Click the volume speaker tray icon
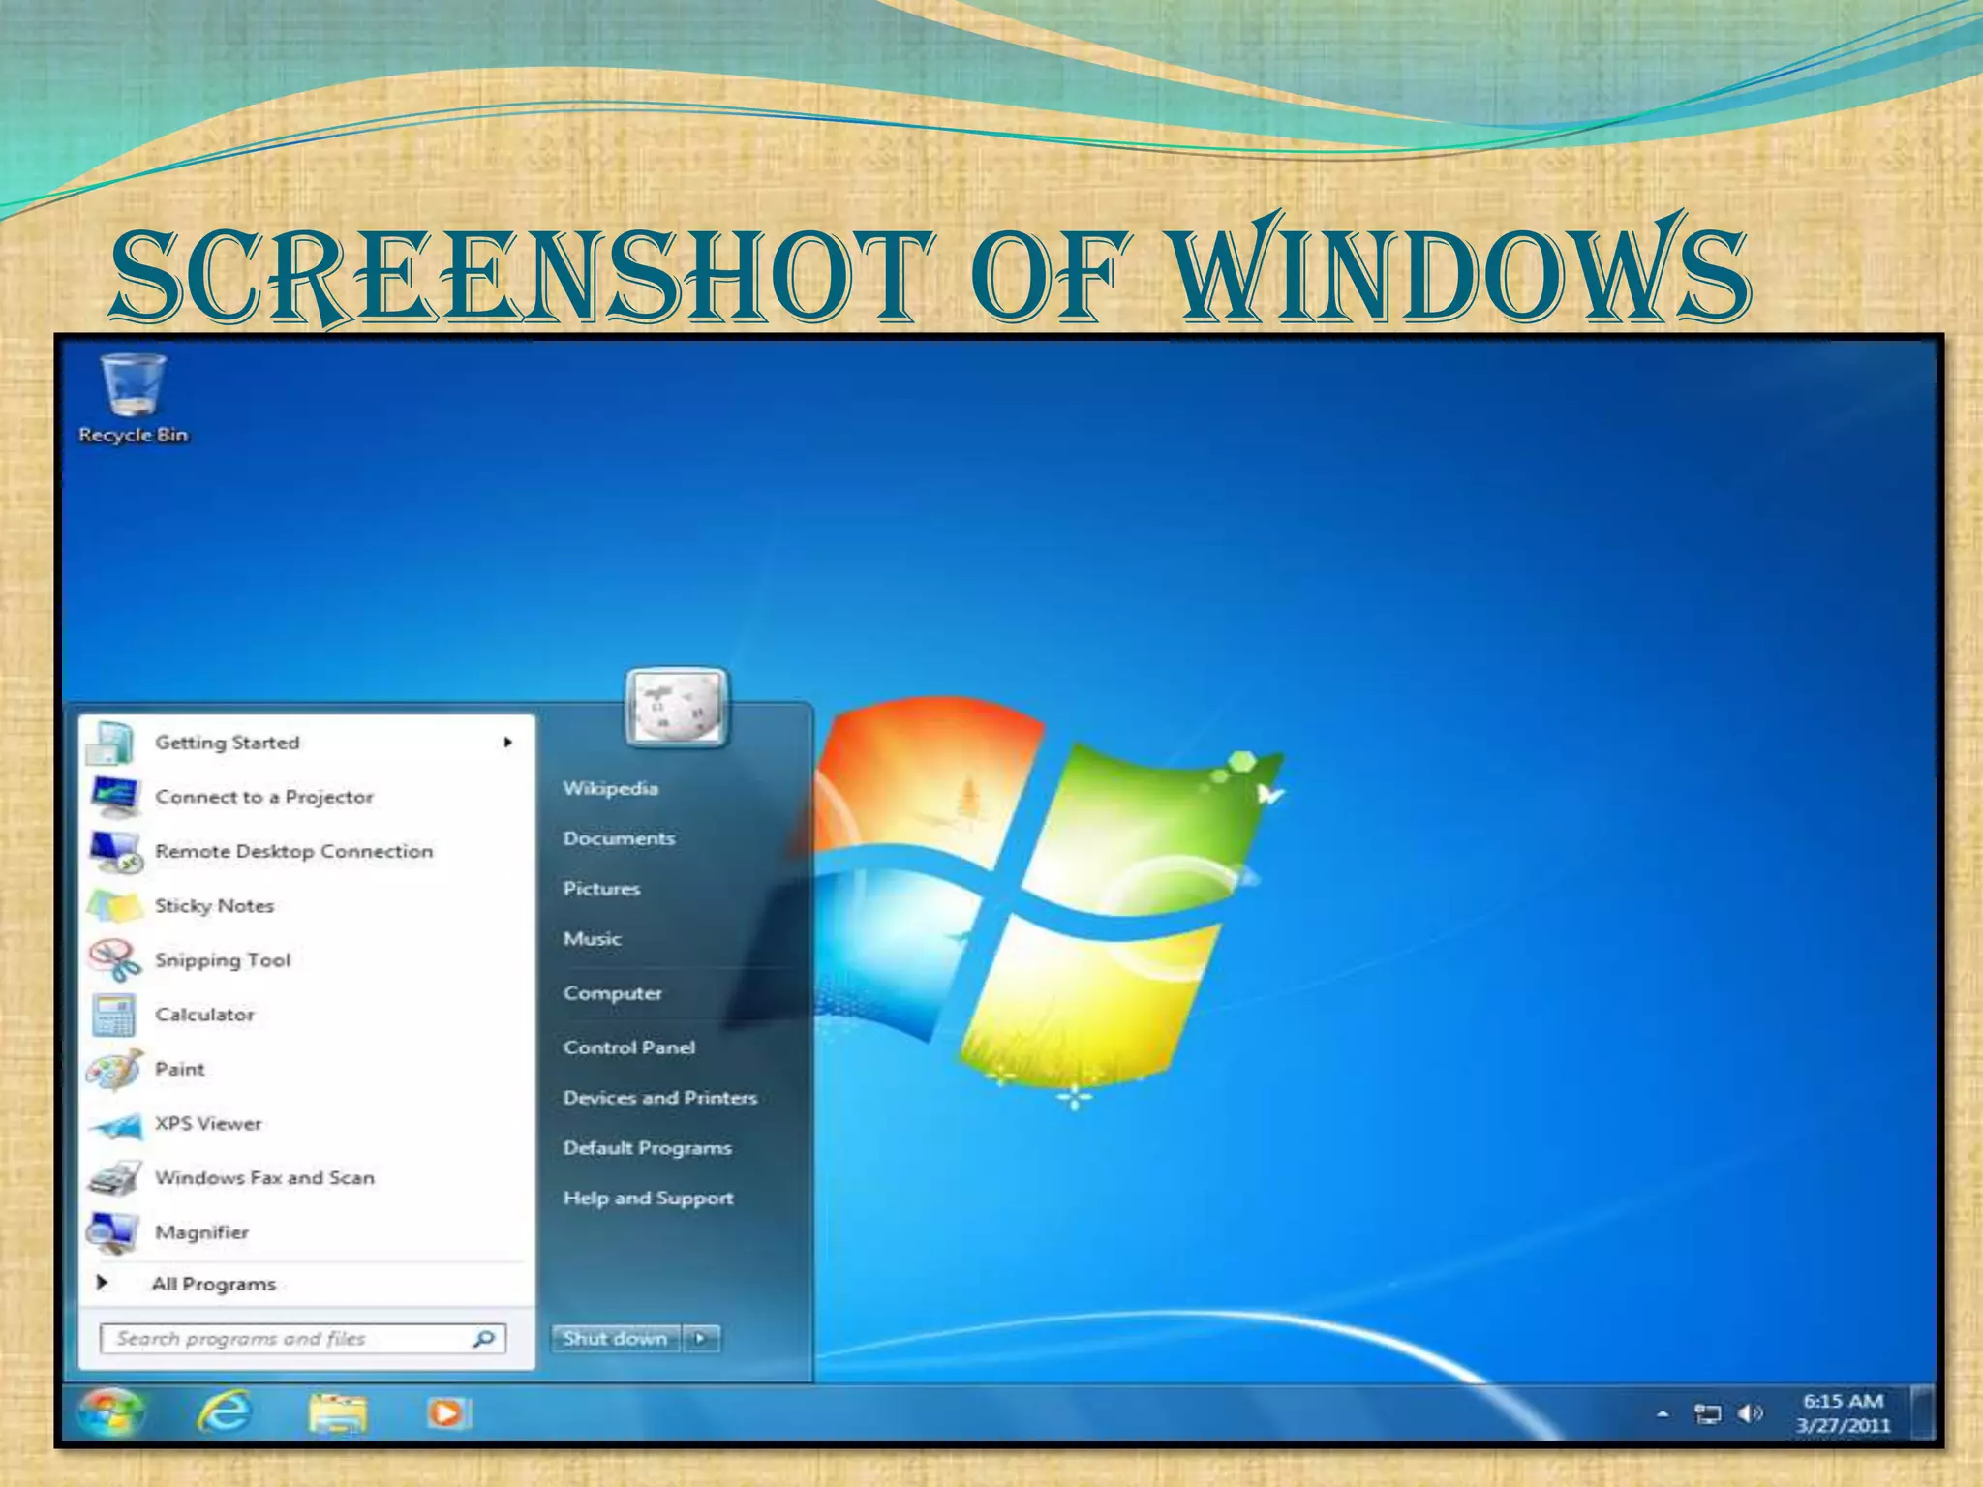The image size is (1983, 1487). (1749, 1414)
